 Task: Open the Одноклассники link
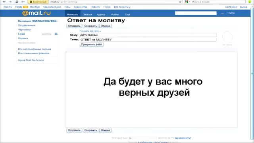pos(52,7)
